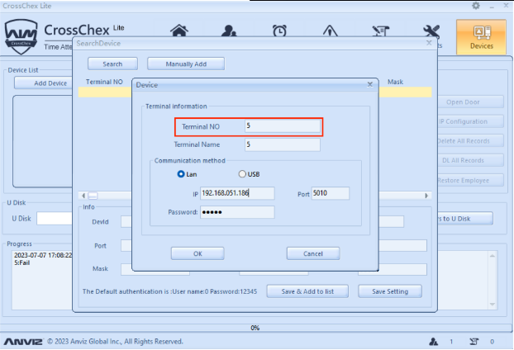Click the Search button in SearchDevice

(x=112, y=64)
